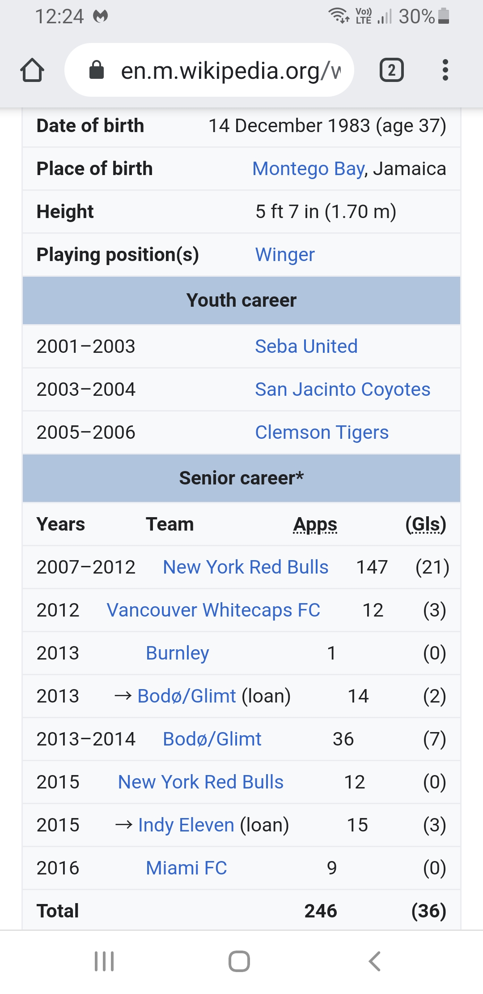This screenshot has height=994, width=483.
Task: Open Vancouver Whitecaps FC link
Action: pyautogui.click(x=213, y=610)
